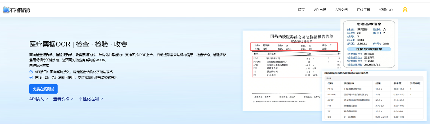Click the 凝血测试报告单 result table card
Viewport: 430px width, 125px height.
tap(374, 96)
